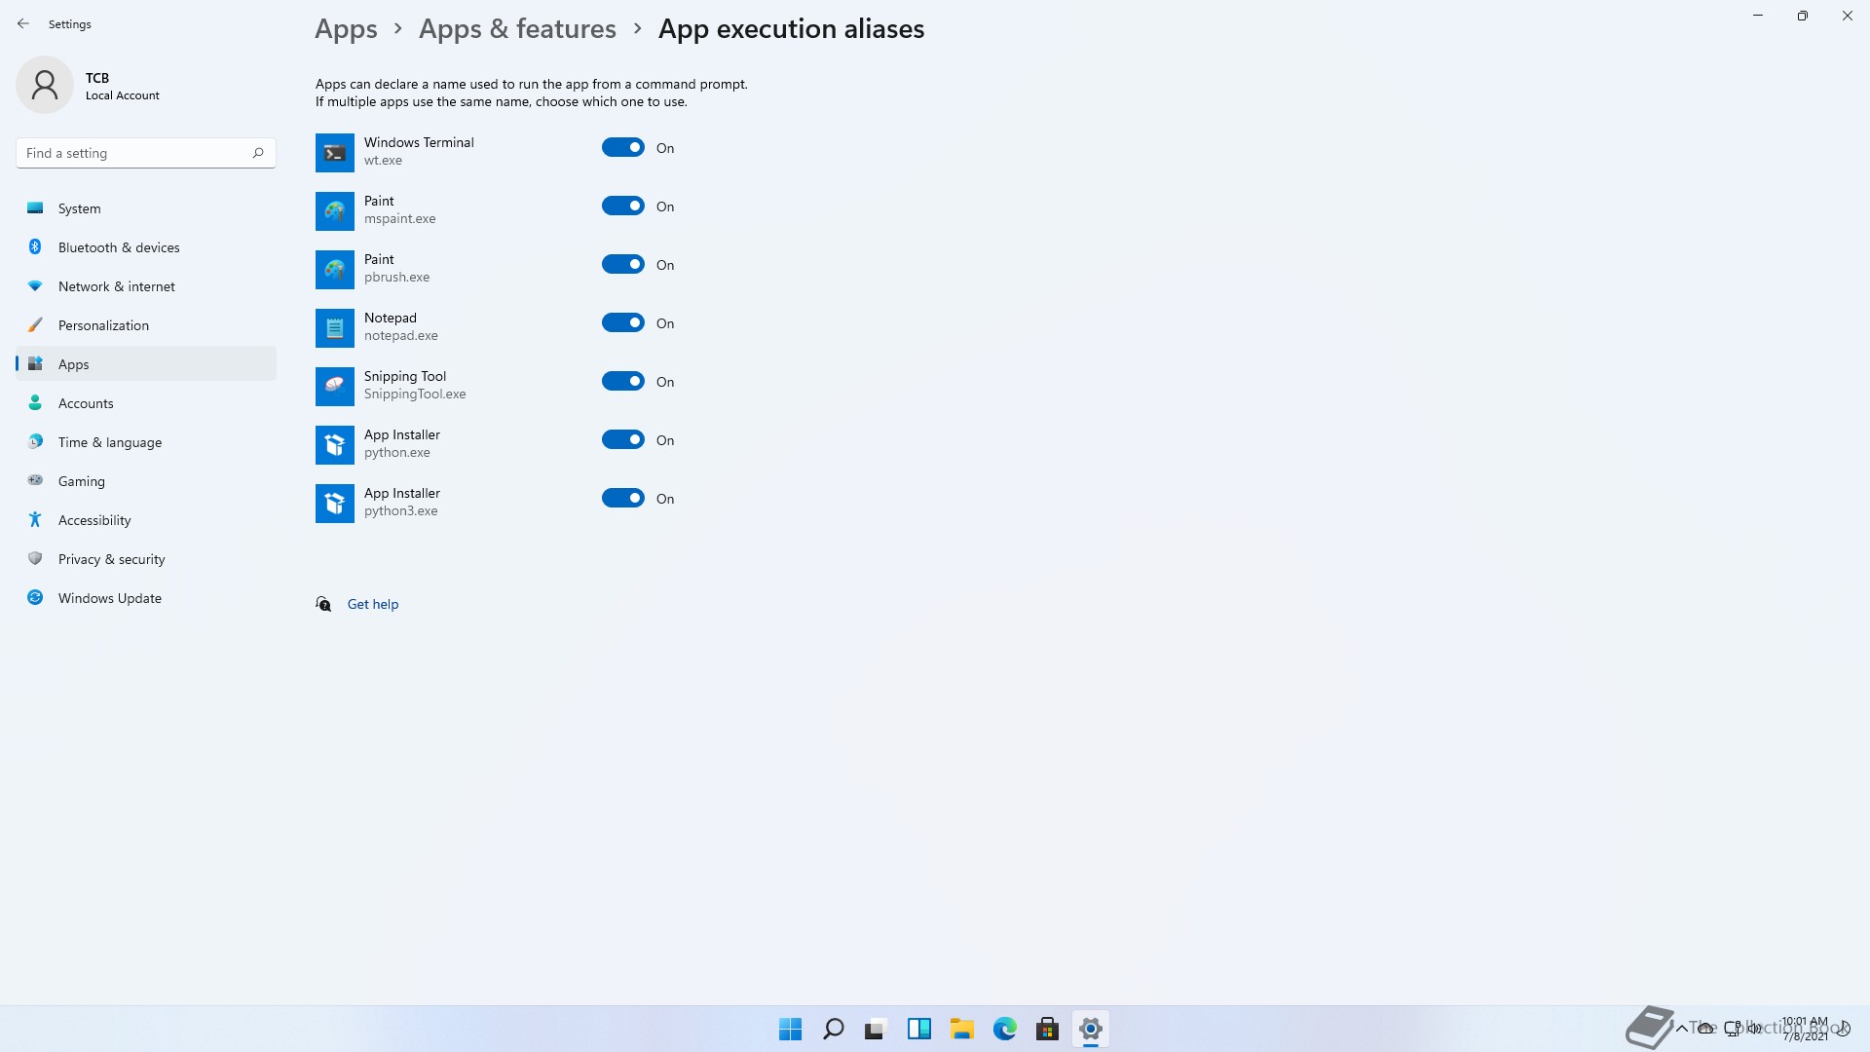Open Widgets on the taskbar

(x=918, y=1029)
